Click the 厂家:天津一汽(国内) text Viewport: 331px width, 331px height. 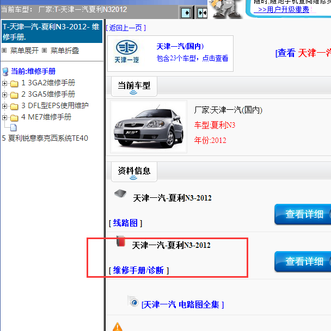228,110
